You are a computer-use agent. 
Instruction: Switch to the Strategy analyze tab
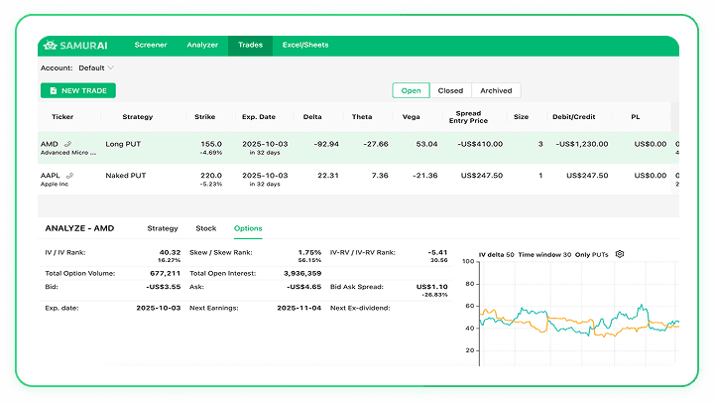click(x=162, y=228)
